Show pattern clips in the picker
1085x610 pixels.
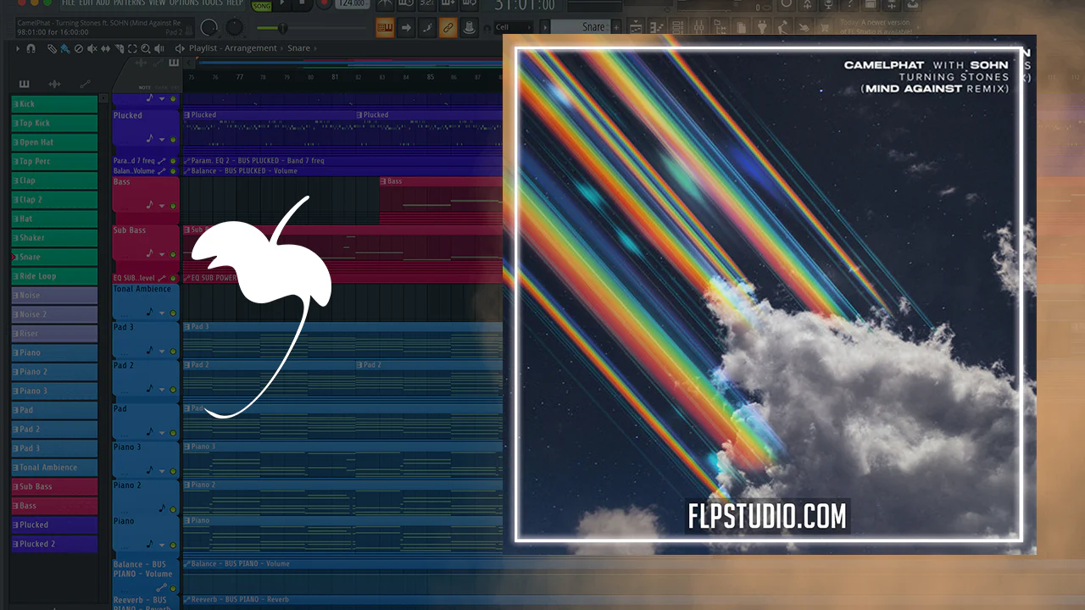(x=24, y=84)
